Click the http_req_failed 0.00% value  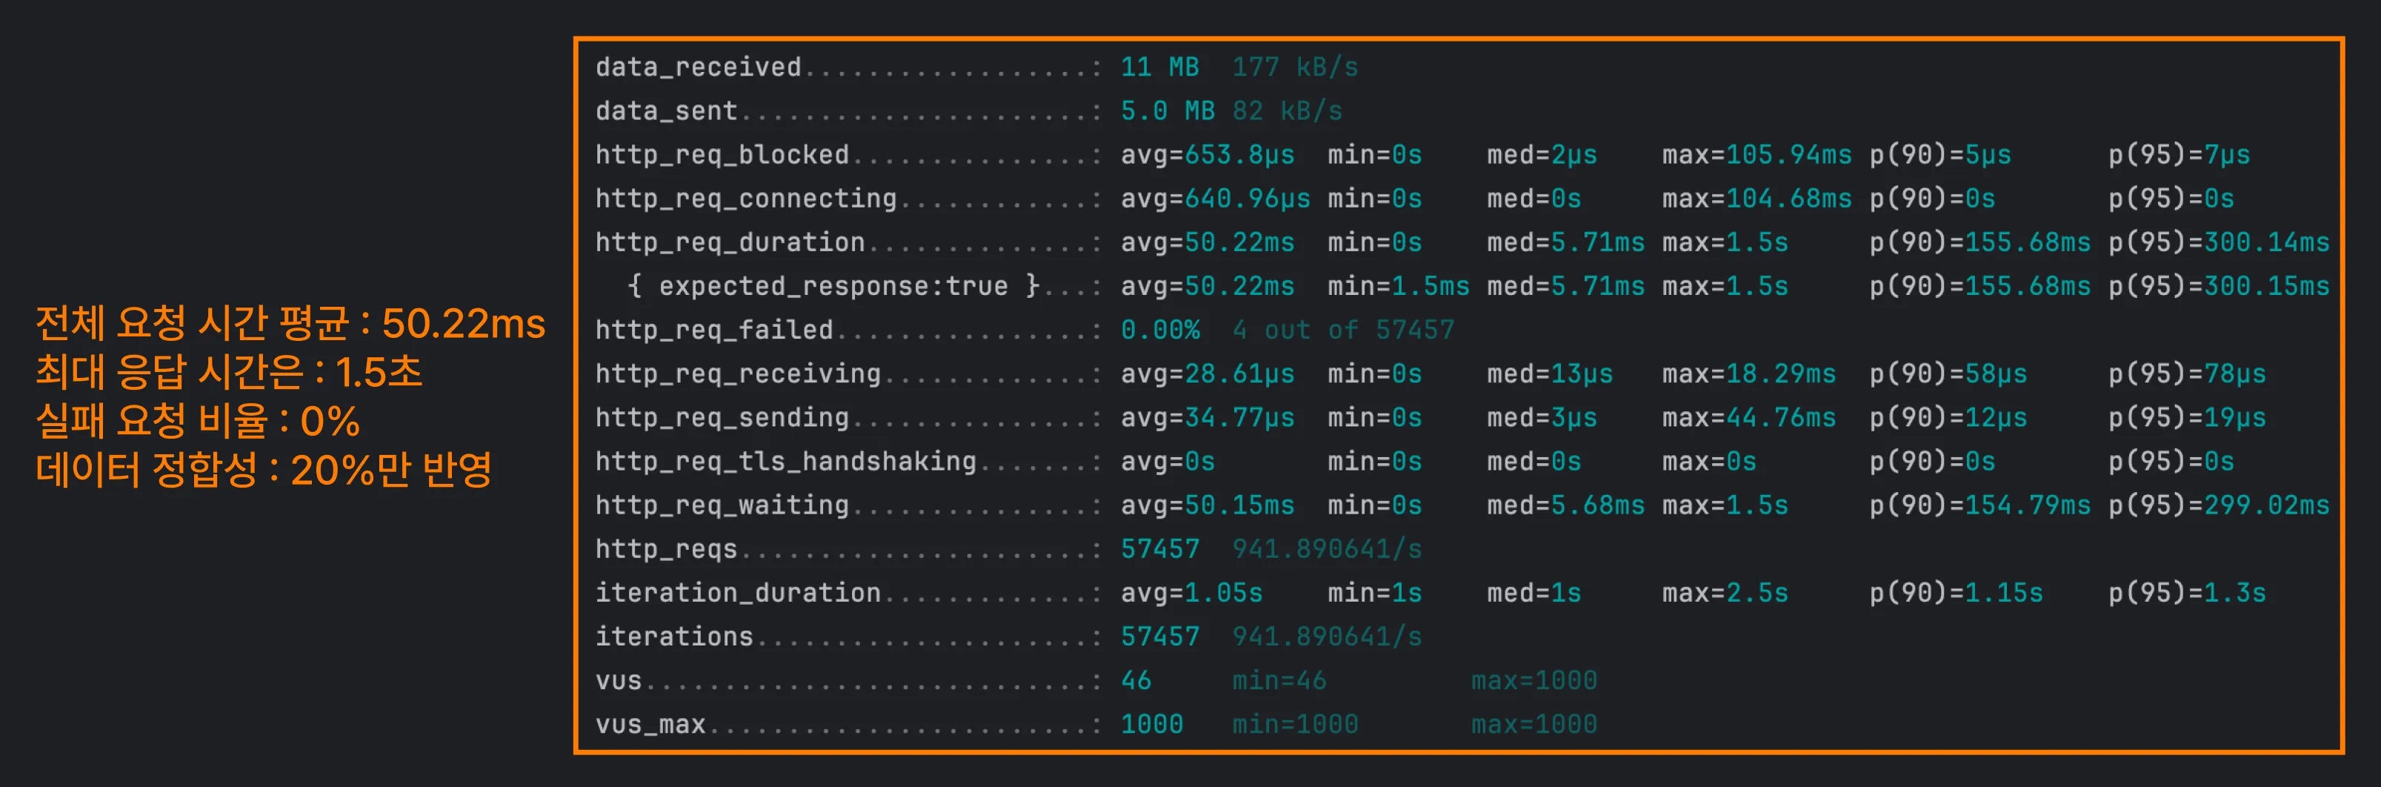coord(1160,331)
